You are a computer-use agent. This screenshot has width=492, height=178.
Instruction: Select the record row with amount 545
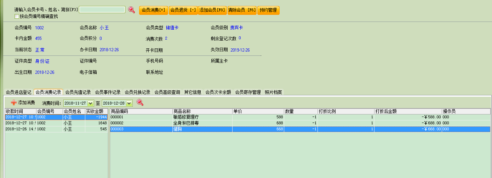56,129
